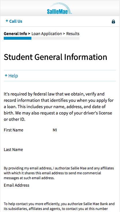Go to the Loan Application step
This screenshot has height=212, width=120.
47,34
